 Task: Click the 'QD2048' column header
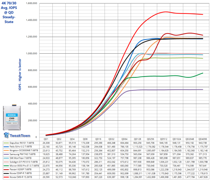[x=190, y=139]
